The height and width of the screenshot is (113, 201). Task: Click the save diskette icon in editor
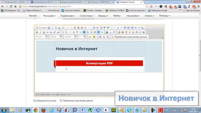tap(49, 28)
